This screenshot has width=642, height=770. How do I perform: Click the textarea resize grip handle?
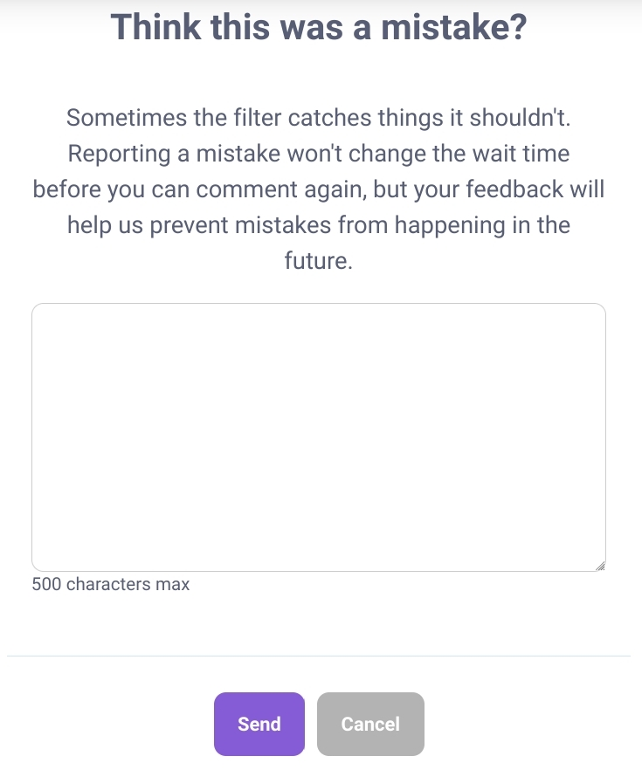(600, 566)
